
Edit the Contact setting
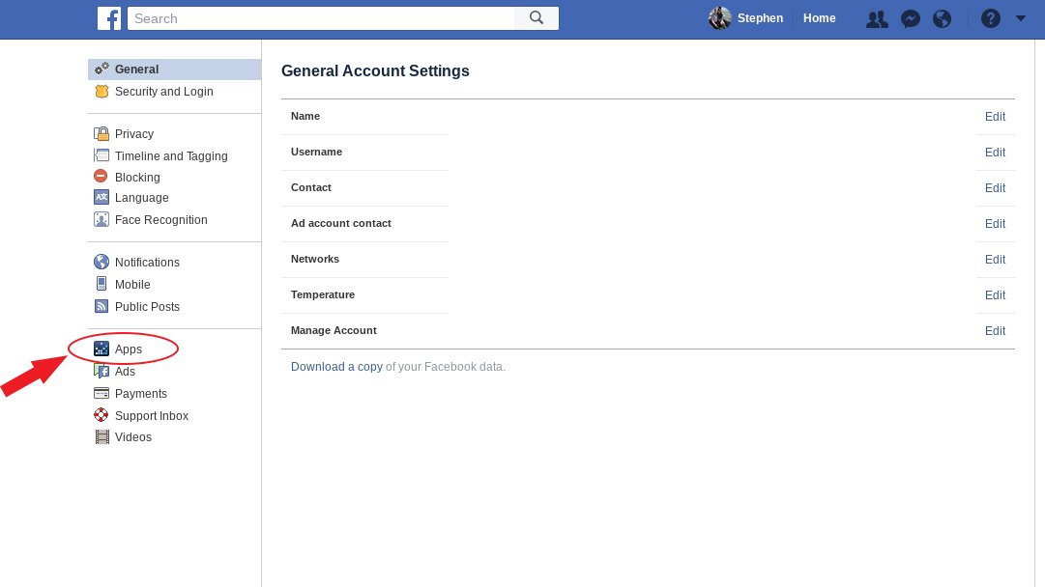995,188
